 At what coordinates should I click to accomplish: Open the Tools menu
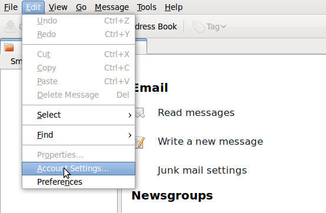coord(147,7)
